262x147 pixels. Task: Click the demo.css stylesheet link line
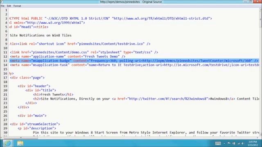pyautogui.click(x=84, y=52)
